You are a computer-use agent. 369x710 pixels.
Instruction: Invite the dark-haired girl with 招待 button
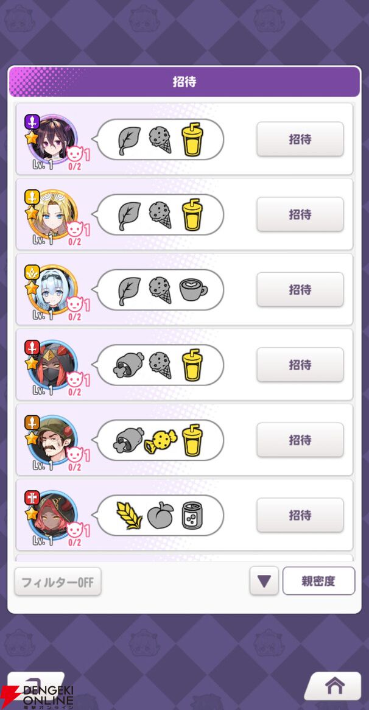pyautogui.click(x=300, y=139)
